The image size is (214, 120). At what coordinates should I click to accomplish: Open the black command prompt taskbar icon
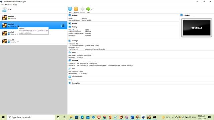(x=154, y=117)
